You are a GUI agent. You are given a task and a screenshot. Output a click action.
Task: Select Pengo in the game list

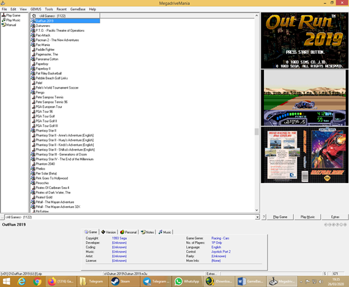(40, 92)
